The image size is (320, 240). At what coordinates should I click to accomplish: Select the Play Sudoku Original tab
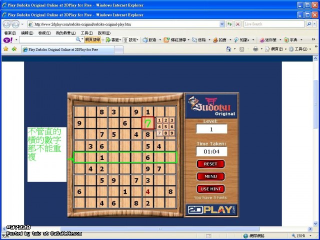[68, 49]
